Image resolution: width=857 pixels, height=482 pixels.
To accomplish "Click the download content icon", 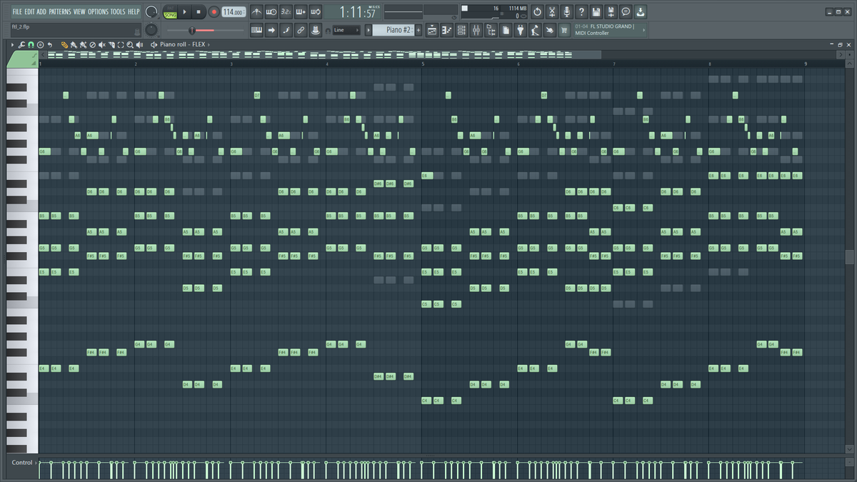I will pyautogui.click(x=641, y=12).
